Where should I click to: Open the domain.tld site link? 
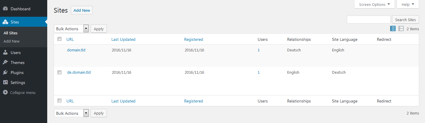[x=76, y=50]
